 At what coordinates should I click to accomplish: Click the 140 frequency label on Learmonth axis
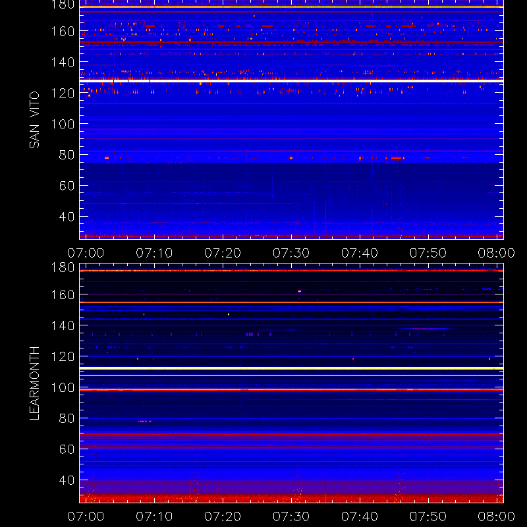tap(63, 325)
